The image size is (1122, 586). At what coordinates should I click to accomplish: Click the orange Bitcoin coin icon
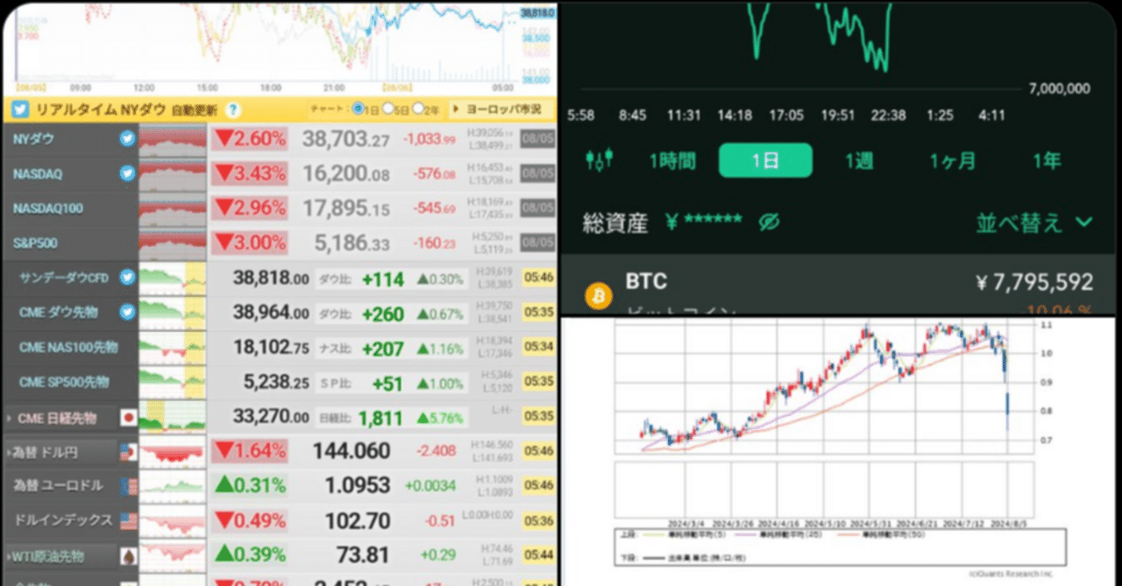(599, 297)
